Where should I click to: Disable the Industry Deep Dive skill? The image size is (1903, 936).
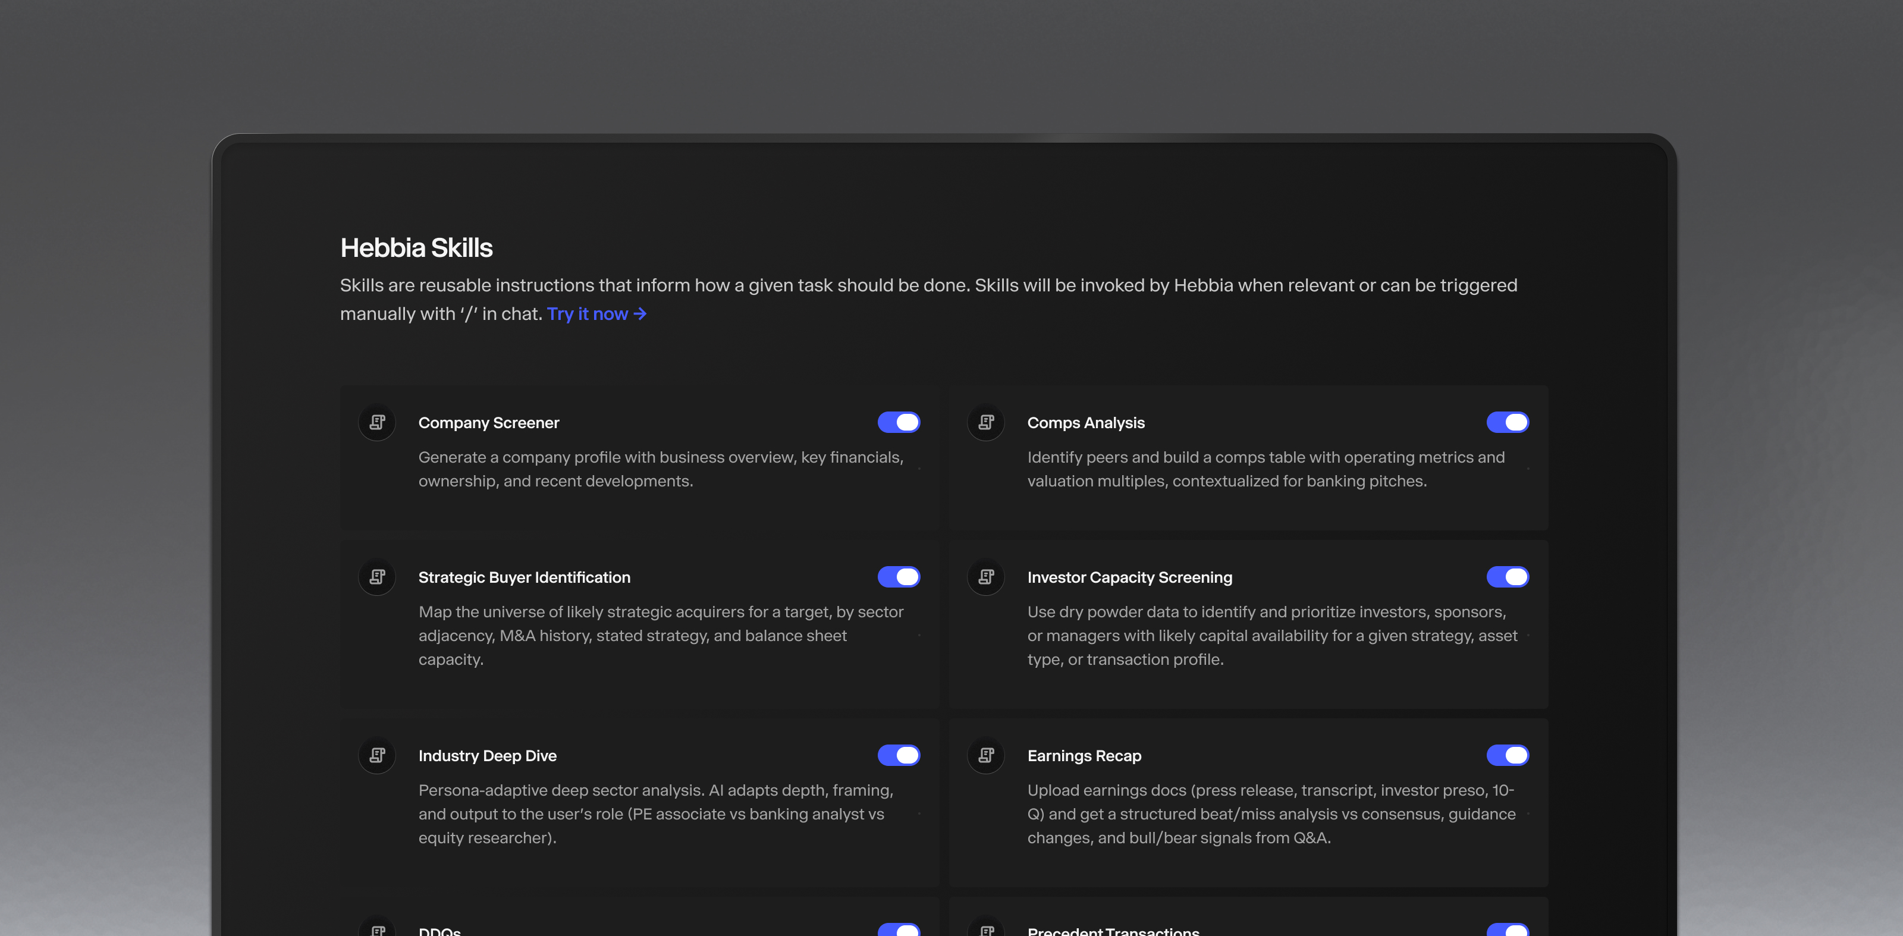pyautogui.click(x=899, y=755)
